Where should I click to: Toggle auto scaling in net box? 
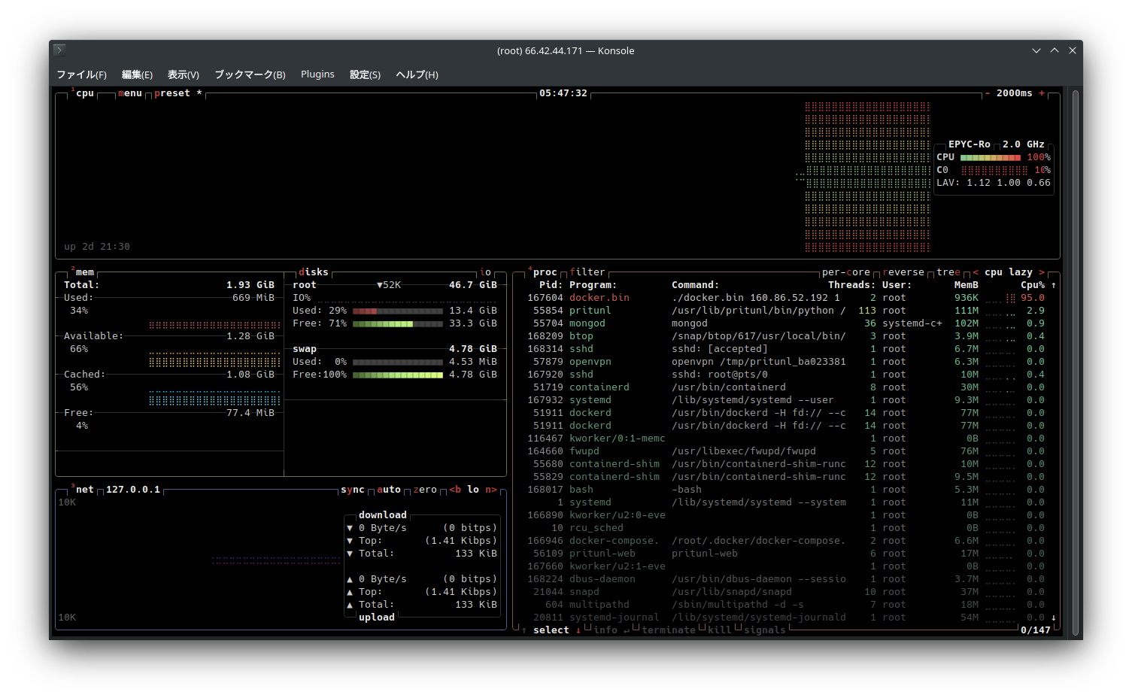click(389, 490)
